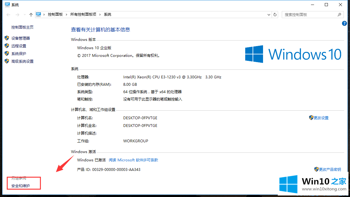
Task: Click the System window title icon
Action: pos(7,5)
